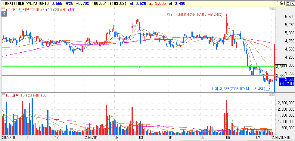Click the ▼25 change value in header
This screenshot has height=141, width=295.
click(70, 3)
